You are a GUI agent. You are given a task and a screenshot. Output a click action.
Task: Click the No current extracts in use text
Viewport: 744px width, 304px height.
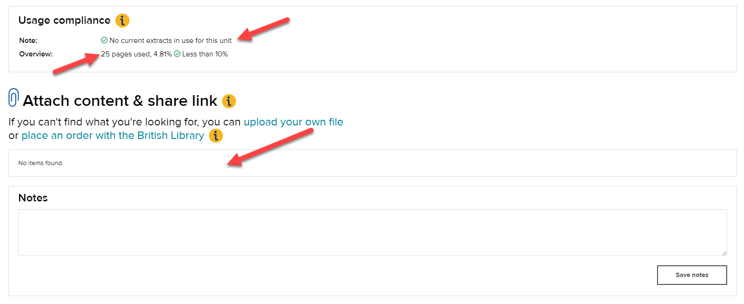coord(171,41)
